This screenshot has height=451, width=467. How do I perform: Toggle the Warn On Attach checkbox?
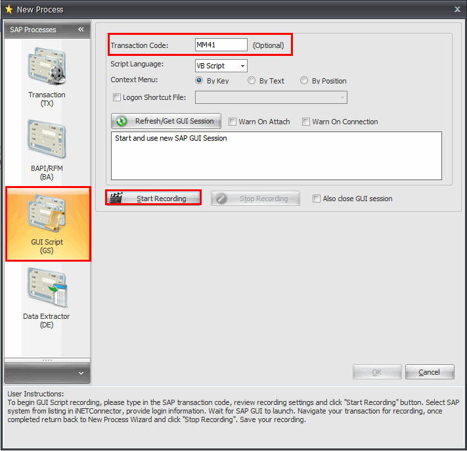point(233,122)
